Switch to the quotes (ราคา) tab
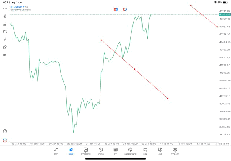This screenshot has width=231, height=161. (x=56, y=151)
